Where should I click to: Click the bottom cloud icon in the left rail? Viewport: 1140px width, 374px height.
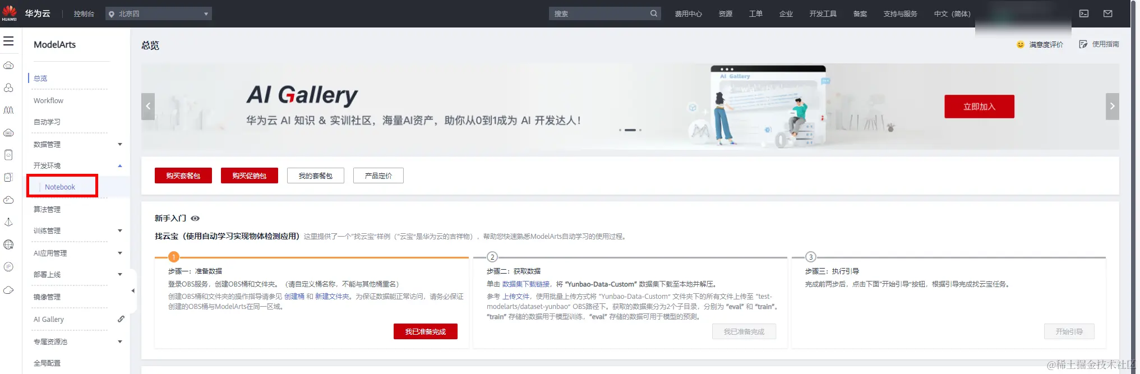(x=8, y=290)
